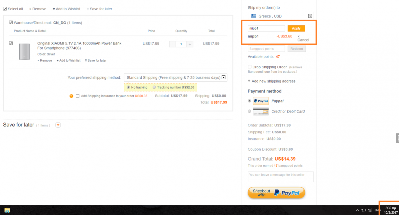
Task: Click the credit card image icon
Action: [x=261, y=111]
